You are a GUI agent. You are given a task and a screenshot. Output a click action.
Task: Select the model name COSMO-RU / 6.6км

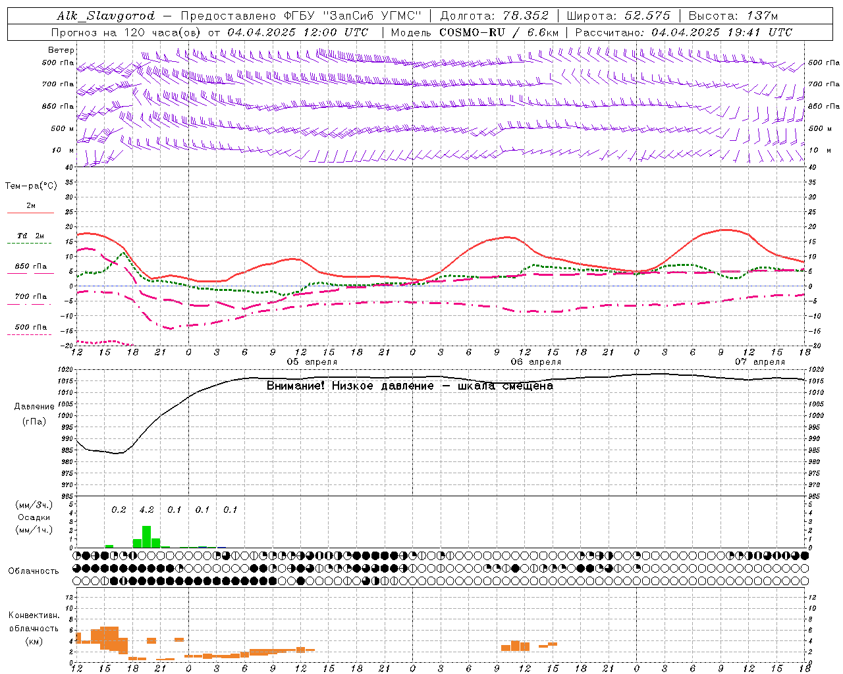pyautogui.click(x=499, y=32)
